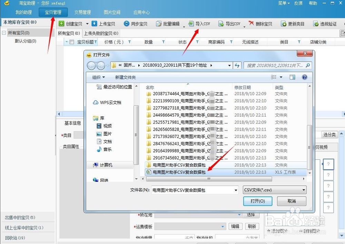Open recent locations dropdown beside nav buttons
This screenshot has width=345, height=244.
[108, 66]
